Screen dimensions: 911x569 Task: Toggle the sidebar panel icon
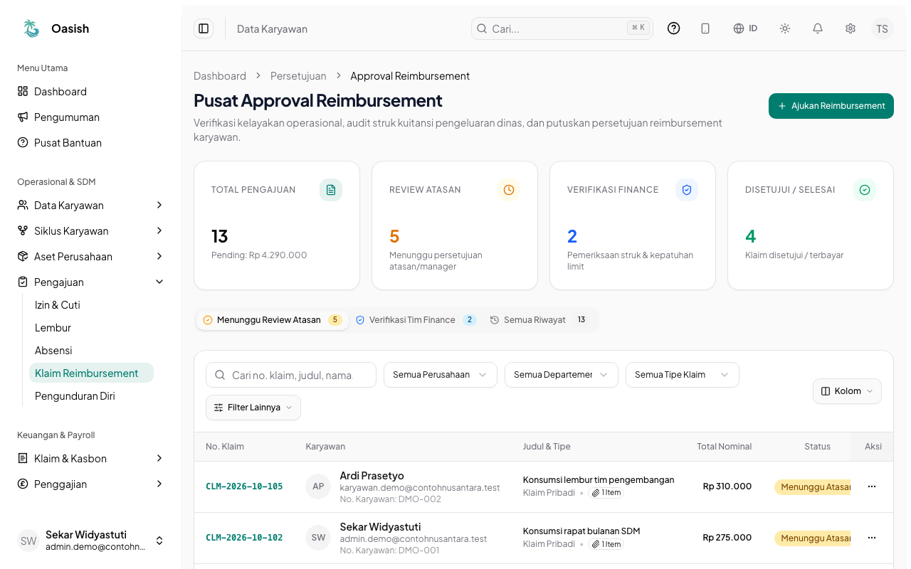[x=204, y=28]
